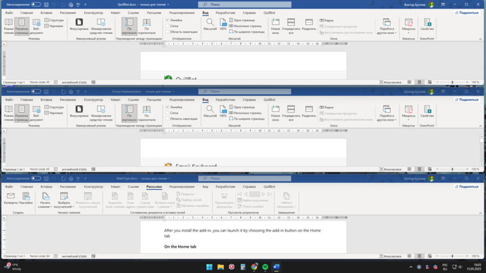
Task: Adjust zoom slider in Emoji-Keyboard.docx status bar
Action: point(452,169)
